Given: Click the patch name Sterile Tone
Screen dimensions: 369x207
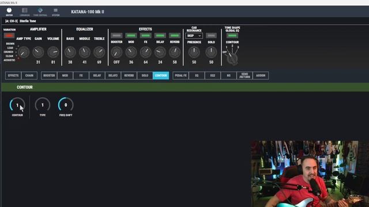Looking at the screenshot, I should pyautogui.click(x=28, y=21).
